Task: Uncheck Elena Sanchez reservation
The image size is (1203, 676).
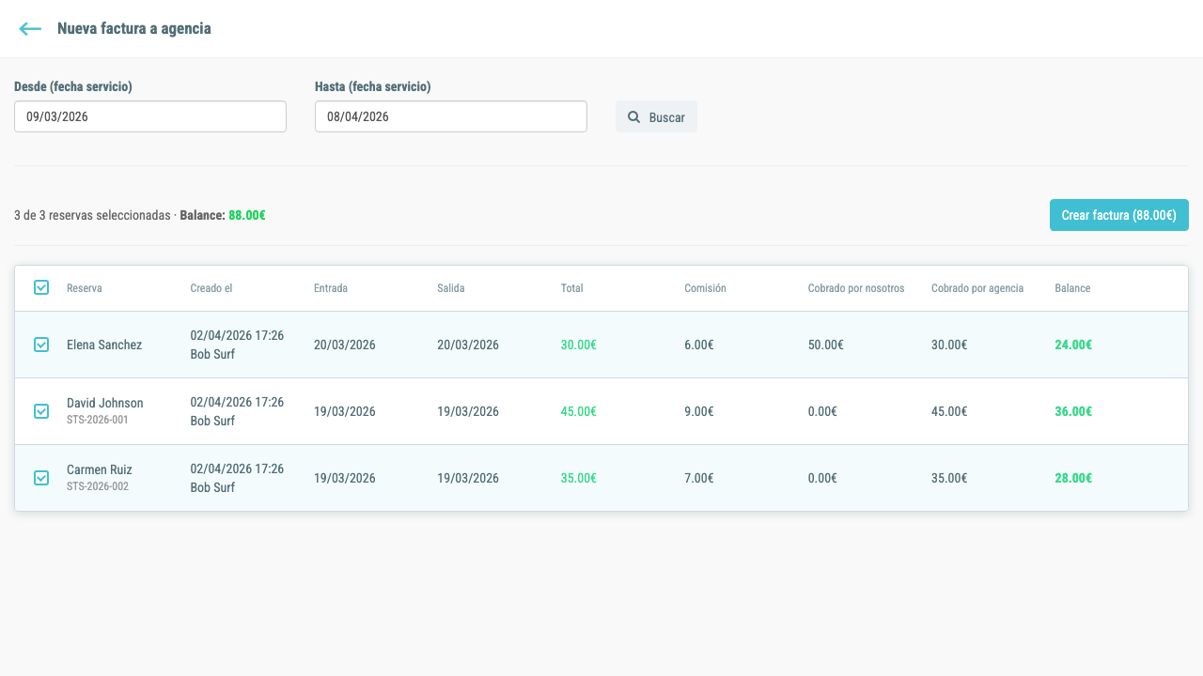Action: point(41,345)
